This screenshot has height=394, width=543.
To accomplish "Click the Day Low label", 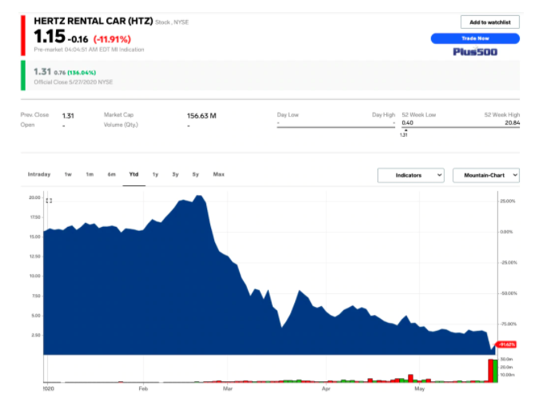I will 288,114.
